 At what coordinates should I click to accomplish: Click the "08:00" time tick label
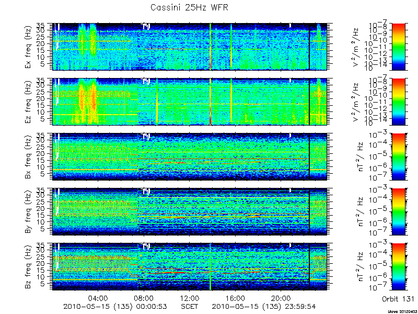(x=144, y=298)
